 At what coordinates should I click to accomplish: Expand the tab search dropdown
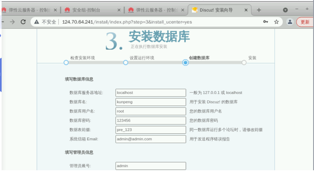[x=285, y=10]
